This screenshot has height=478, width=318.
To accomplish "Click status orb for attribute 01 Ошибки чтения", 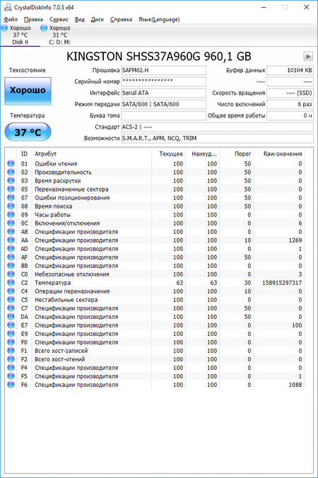I will point(11,164).
